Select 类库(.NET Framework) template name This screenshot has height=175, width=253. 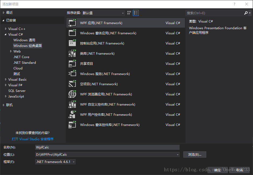(97, 53)
